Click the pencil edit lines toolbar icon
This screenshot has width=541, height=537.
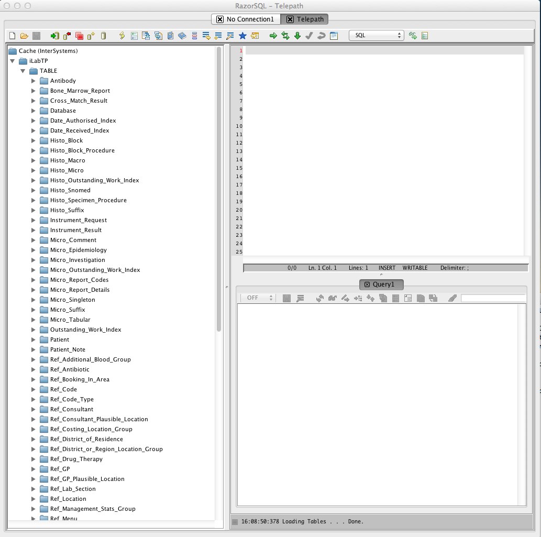click(x=230, y=36)
